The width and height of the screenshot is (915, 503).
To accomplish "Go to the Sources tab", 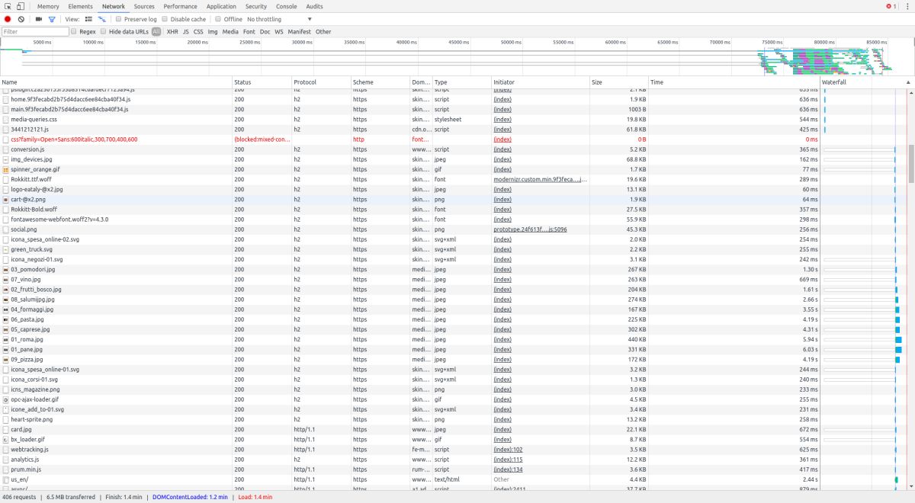I will (x=144, y=6).
